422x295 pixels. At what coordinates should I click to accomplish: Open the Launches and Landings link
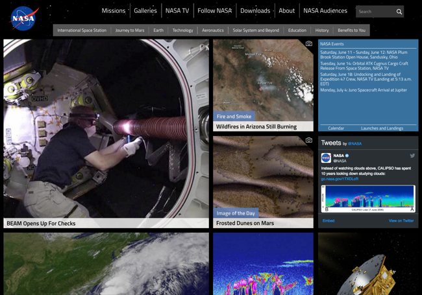(x=382, y=128)
